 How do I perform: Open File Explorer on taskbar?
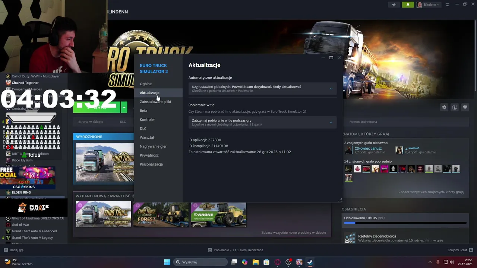pyautogui.click(x=256, y=262)
